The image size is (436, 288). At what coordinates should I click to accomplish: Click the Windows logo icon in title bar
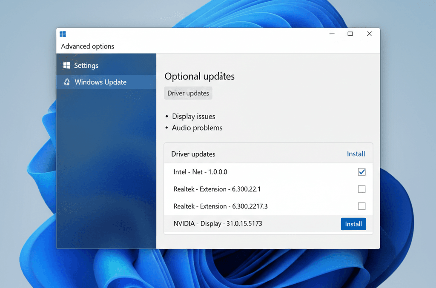click(63, 34)
